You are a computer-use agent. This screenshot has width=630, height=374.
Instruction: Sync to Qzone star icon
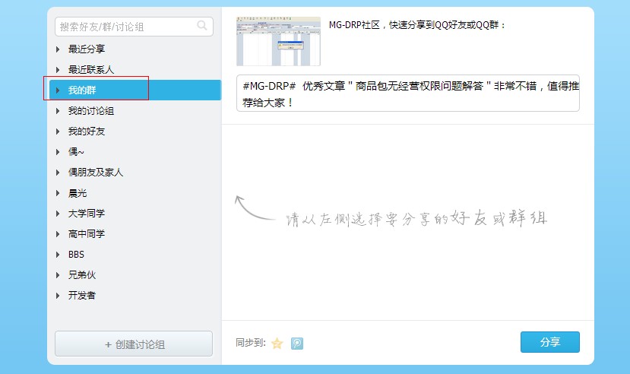(277, 344)
